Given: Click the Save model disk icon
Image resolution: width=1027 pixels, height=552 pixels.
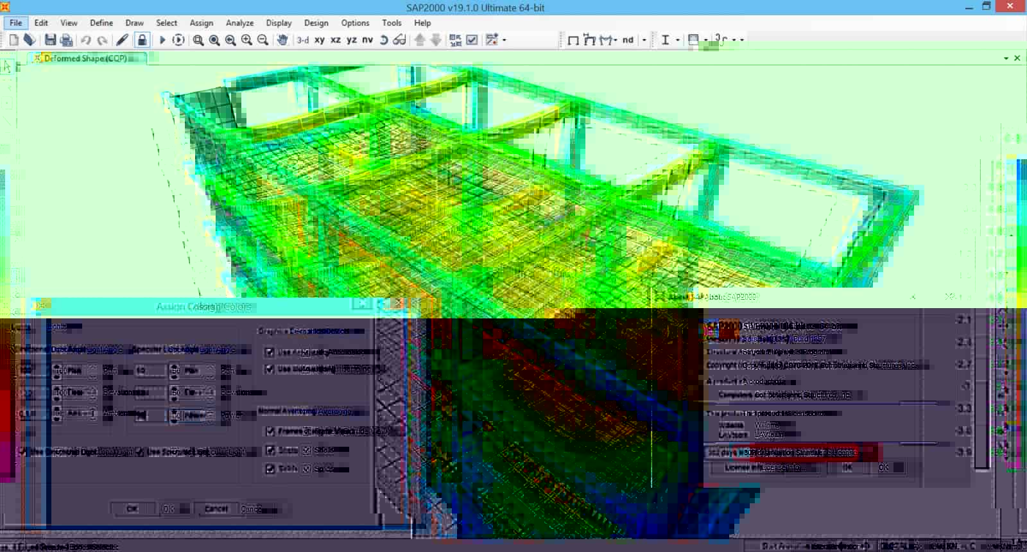Looking at the screenshot, I should pos(50,40).
